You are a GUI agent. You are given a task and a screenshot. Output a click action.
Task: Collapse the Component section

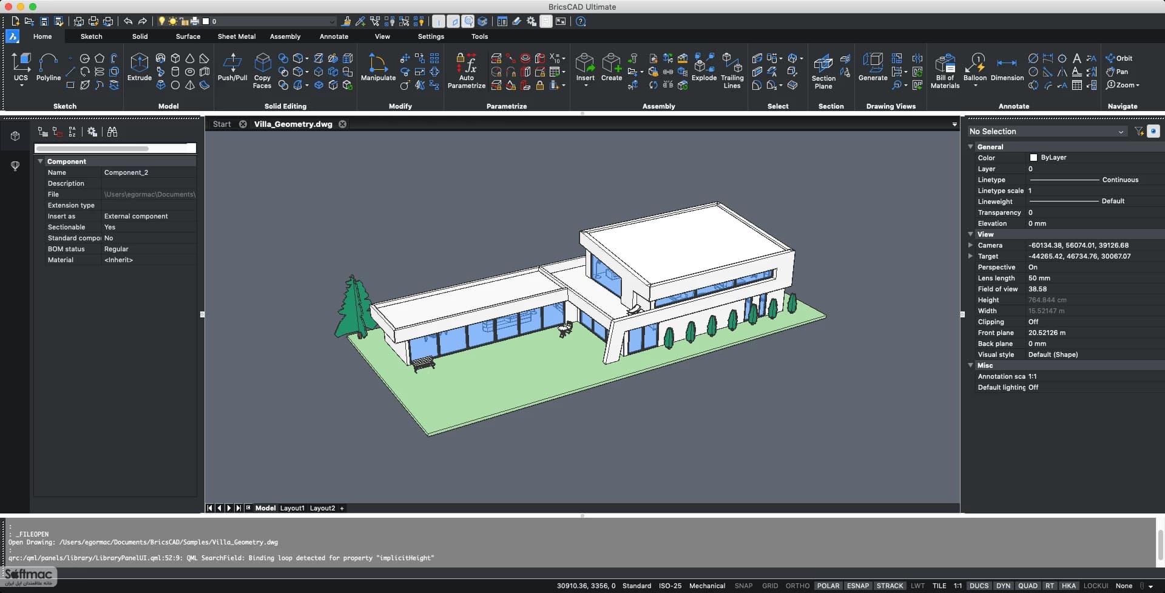[41, 161]
